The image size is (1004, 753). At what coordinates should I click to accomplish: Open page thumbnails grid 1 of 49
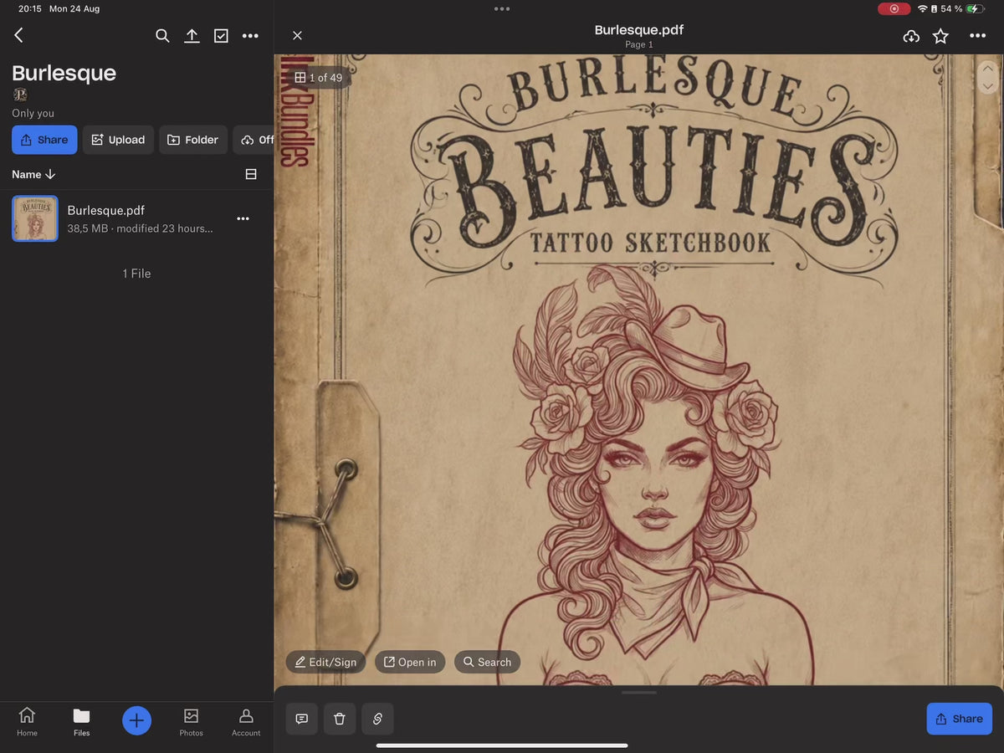[x=318, y=78]
